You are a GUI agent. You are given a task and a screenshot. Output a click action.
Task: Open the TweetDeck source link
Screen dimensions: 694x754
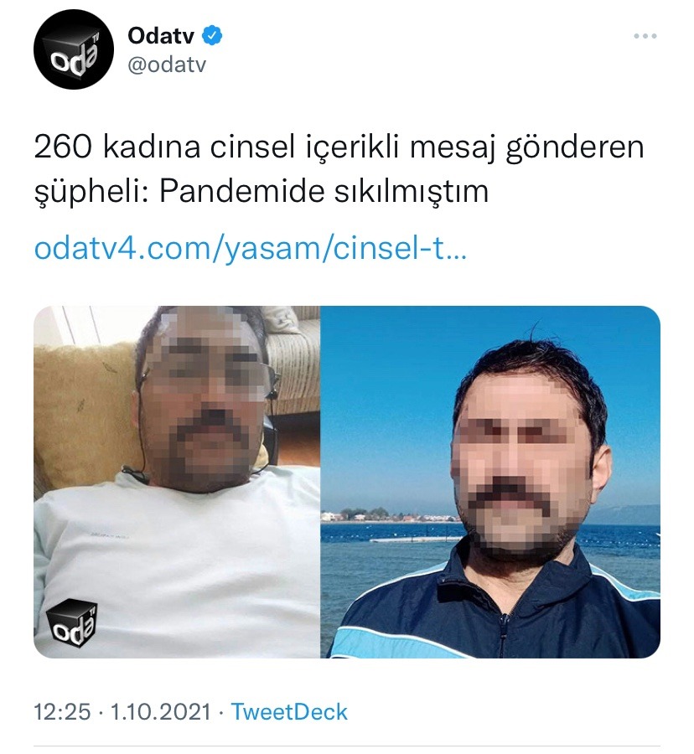tap(289, 711)
